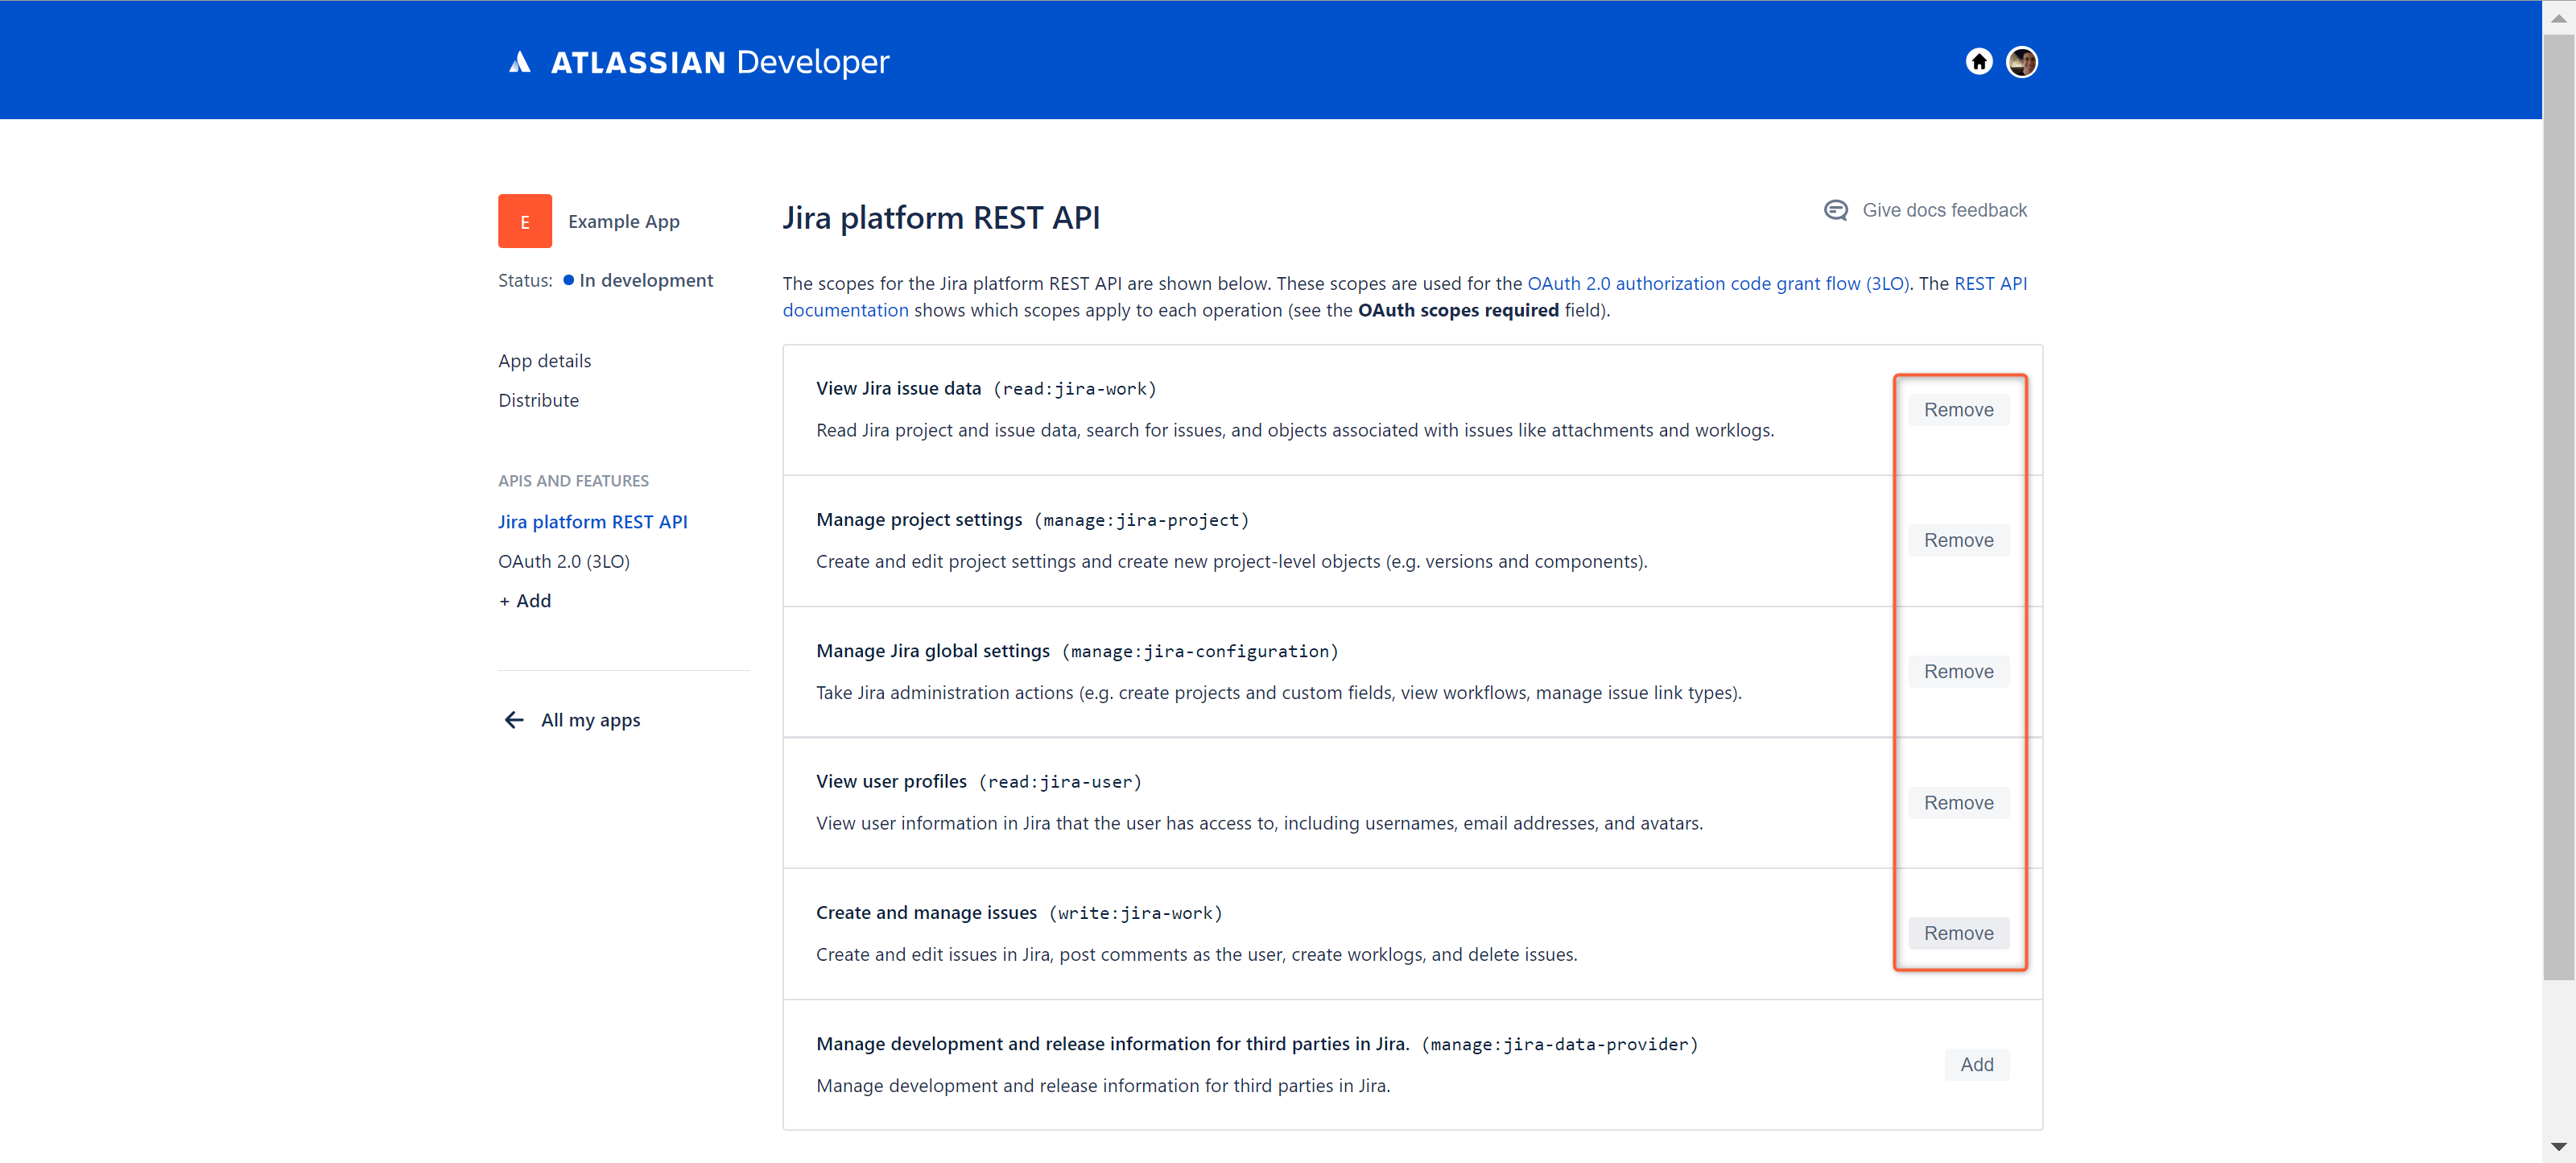Click the 'OAuth scopes required' bold text
2576x1163 pixels.
1458,310
